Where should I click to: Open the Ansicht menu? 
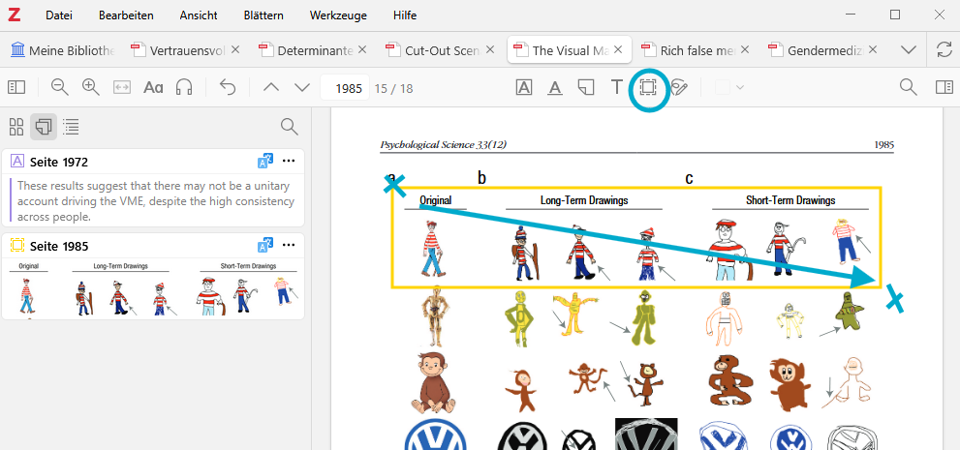point(199,15)
